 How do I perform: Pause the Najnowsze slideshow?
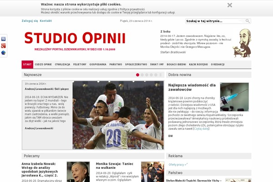click(x=160, y=75)
